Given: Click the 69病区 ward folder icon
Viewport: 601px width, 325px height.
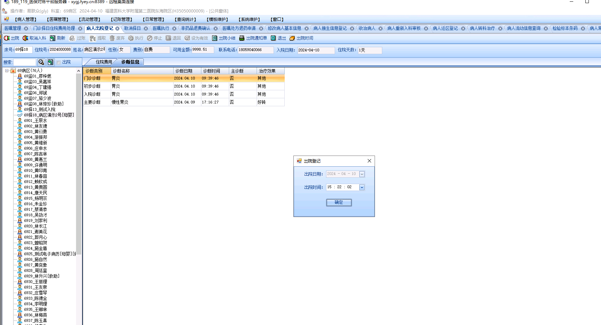Looking at the screenshot, I should 13,71.
